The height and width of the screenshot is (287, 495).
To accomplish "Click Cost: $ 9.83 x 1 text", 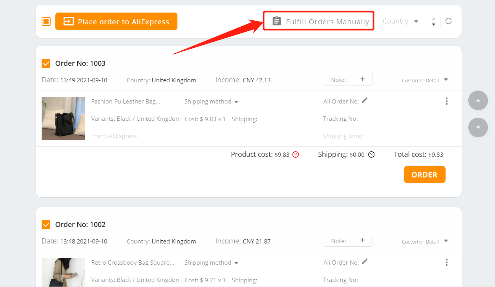I will [x=205, y=119].
